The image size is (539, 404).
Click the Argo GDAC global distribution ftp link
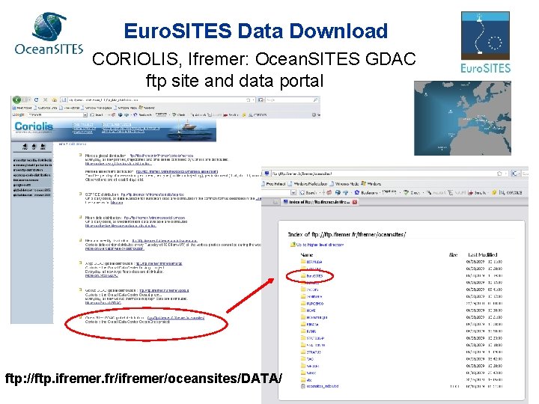(x=159, y=263)
